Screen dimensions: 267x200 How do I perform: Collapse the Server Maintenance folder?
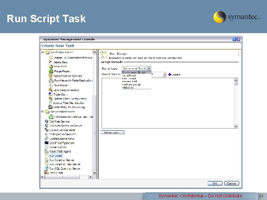[x=43, y=111]
